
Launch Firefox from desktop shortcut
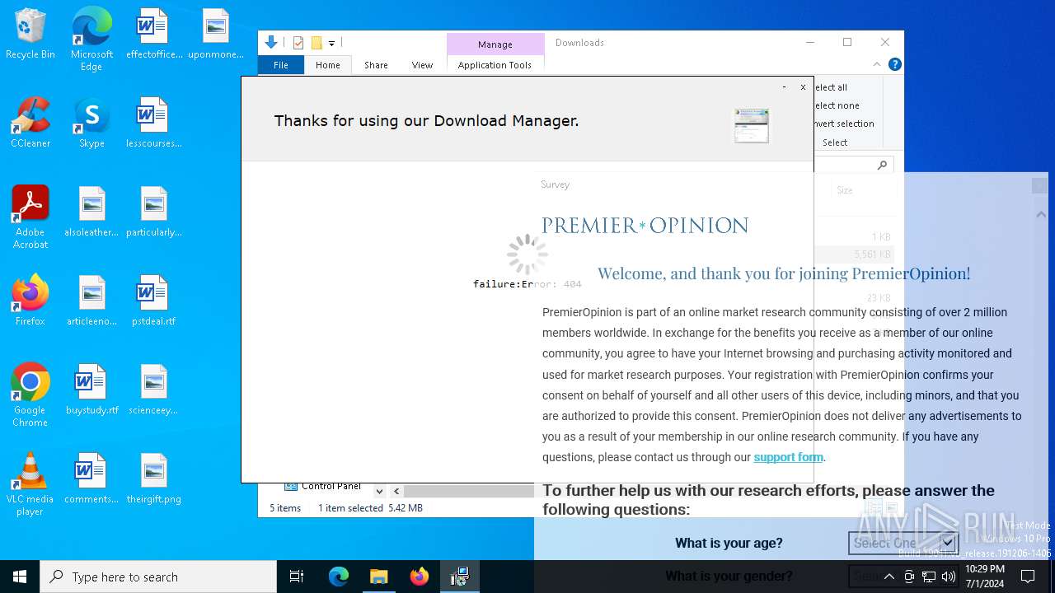(30, 301)
